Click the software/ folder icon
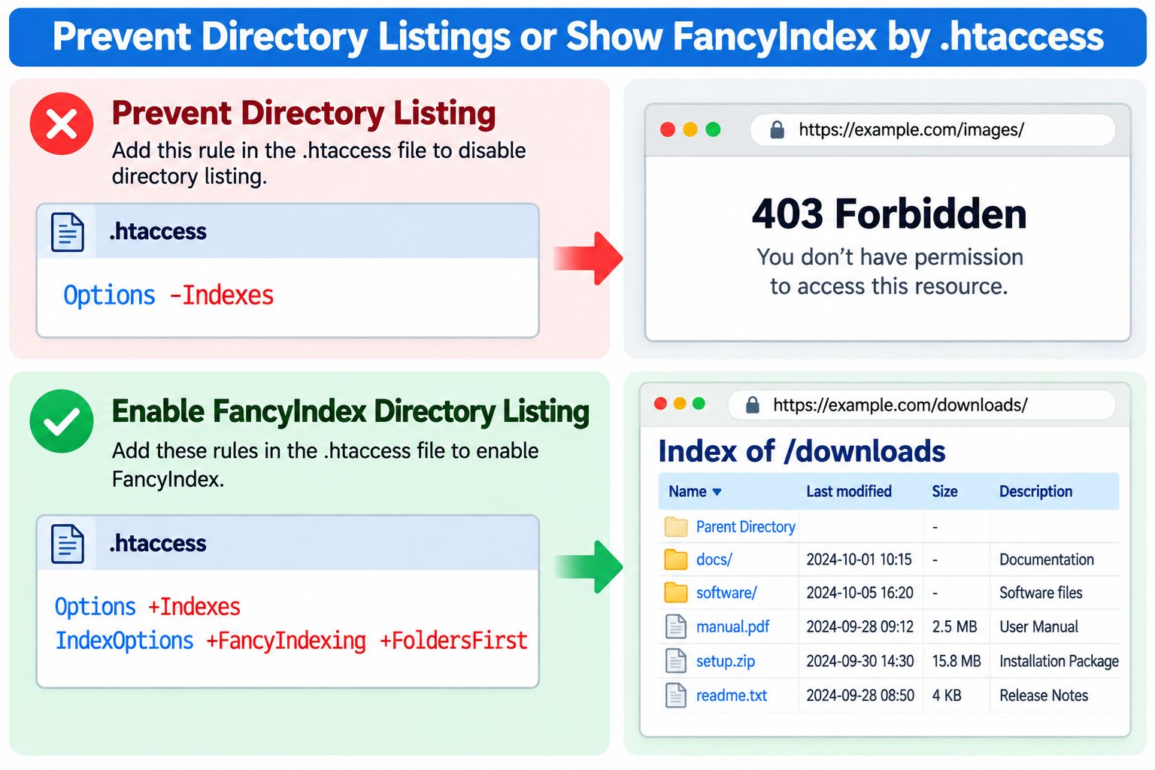Viewport: 1155px width, 770px height. (x=676, y=593)
